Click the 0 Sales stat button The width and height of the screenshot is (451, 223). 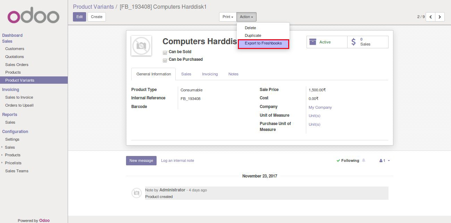tap(368, 42)
